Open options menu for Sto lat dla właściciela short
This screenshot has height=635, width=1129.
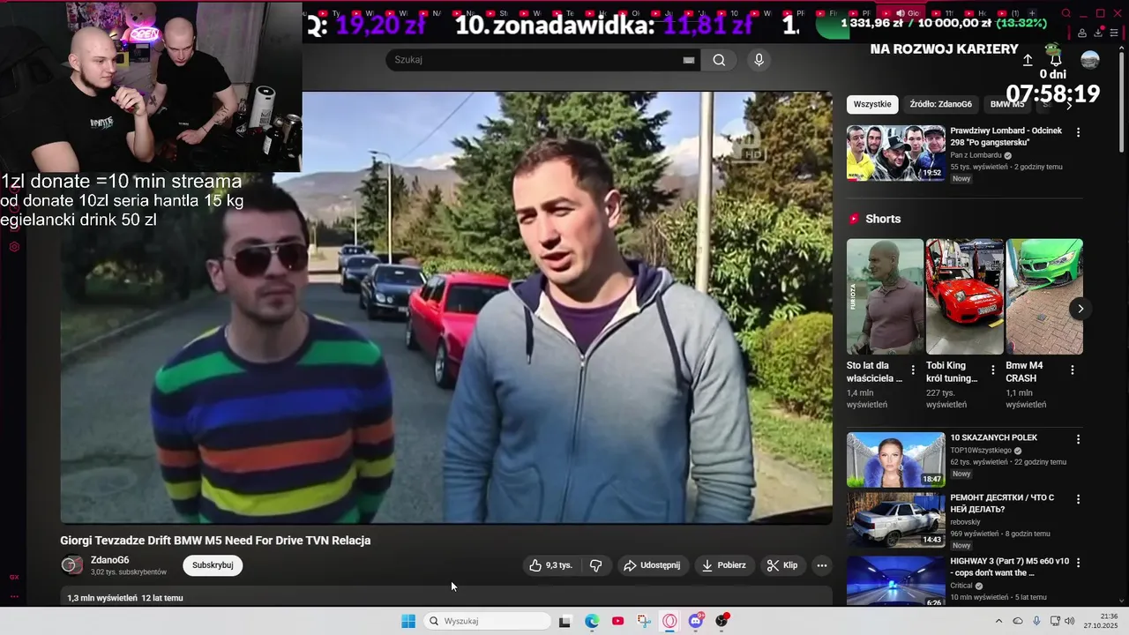click(x=913, y=370)
